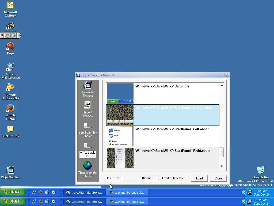The height and width of the screenshot is (206, 274).
Task: Choose All Available Bars in sidebar
Action: tap(87, 150)
